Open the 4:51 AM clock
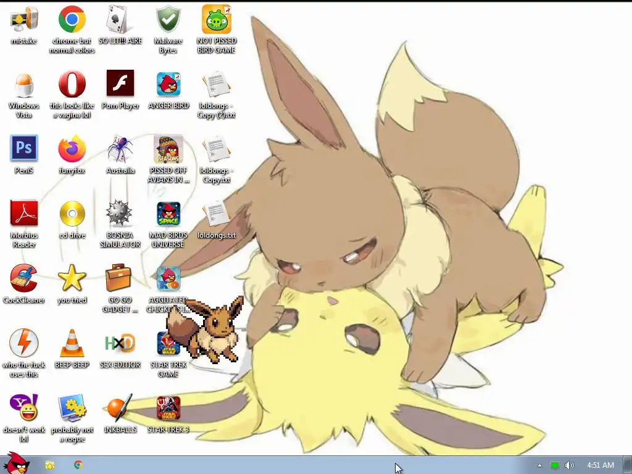The image size is (632, 474). [600, 465]
